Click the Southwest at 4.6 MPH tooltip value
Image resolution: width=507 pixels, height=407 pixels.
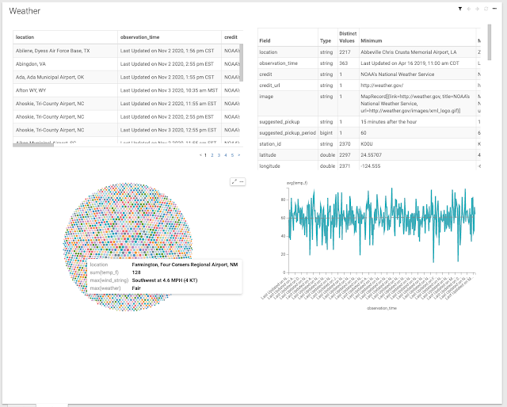pos(165,280)
